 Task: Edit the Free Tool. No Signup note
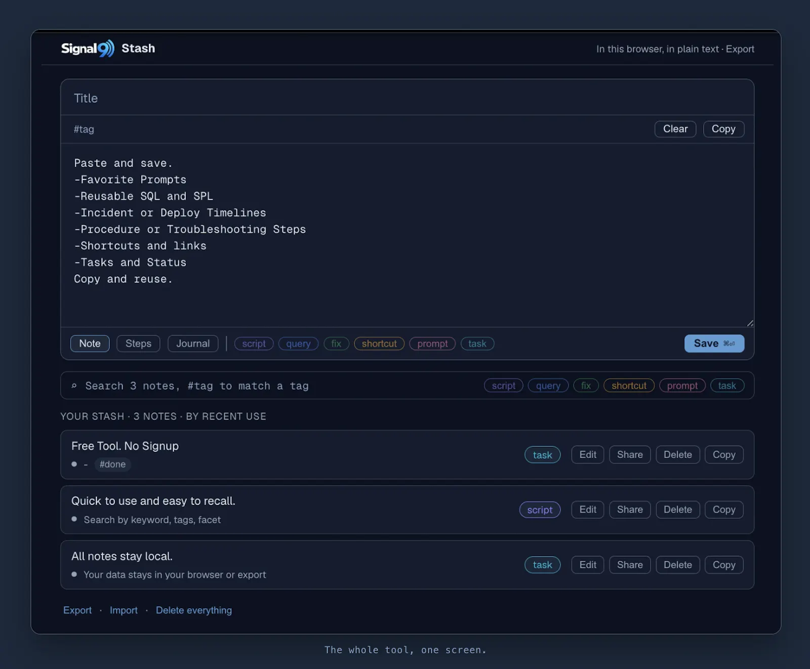click(588, 454)
